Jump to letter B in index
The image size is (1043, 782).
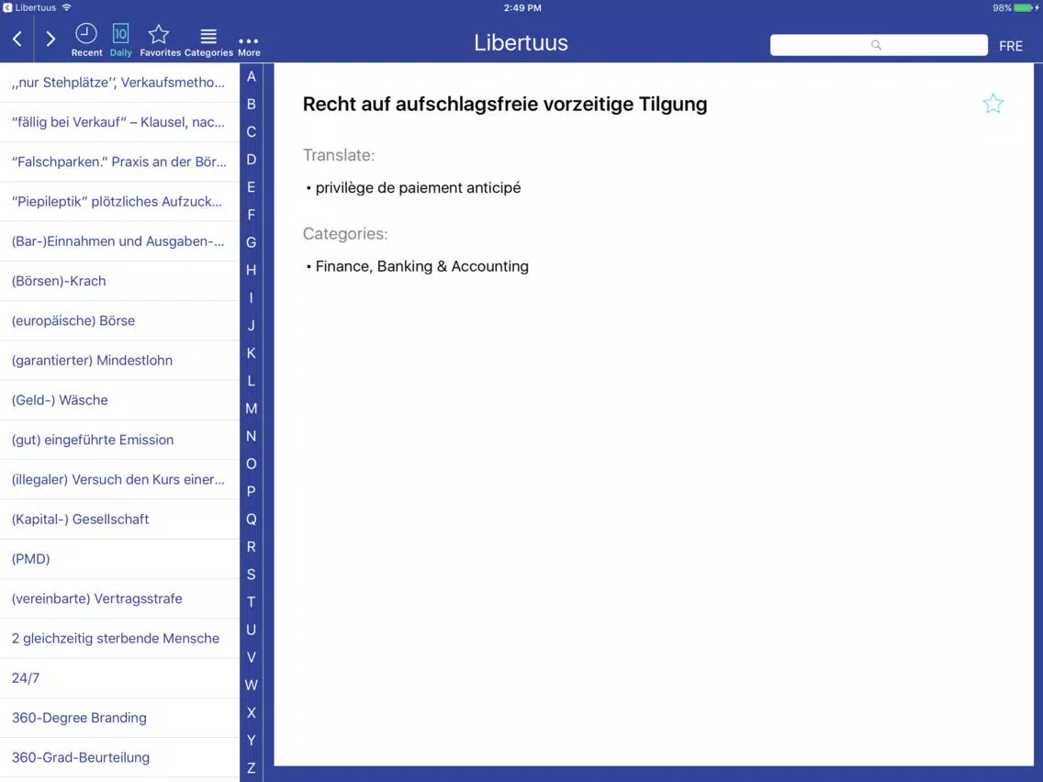[x=252, y=104]
